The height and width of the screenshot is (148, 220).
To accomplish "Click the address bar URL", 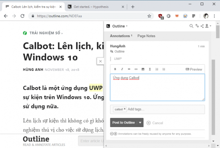I will (59, 16).
